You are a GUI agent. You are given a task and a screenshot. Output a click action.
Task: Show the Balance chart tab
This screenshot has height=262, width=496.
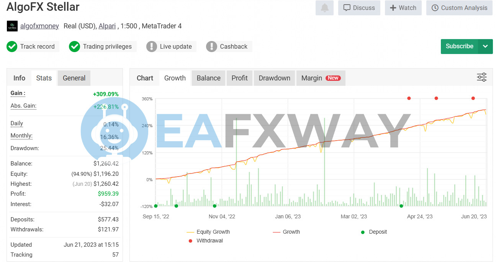coord(209,78)
